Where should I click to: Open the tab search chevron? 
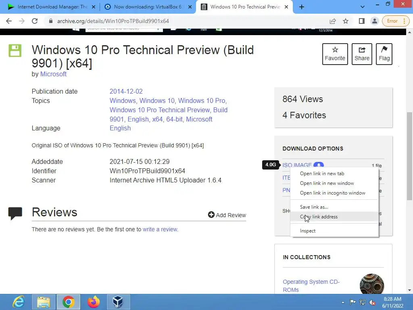(x=363, y=7)
